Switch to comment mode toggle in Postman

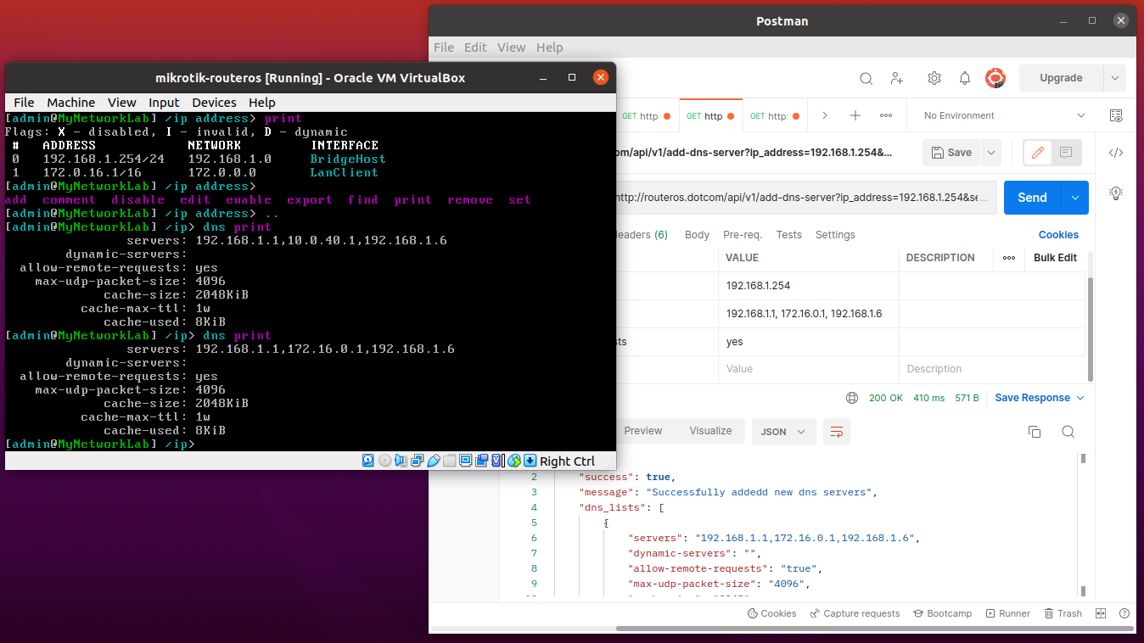(1067, 153)
